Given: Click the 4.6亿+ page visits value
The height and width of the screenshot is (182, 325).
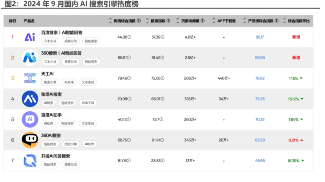Looking at the screenshot, I should (190, 37).
